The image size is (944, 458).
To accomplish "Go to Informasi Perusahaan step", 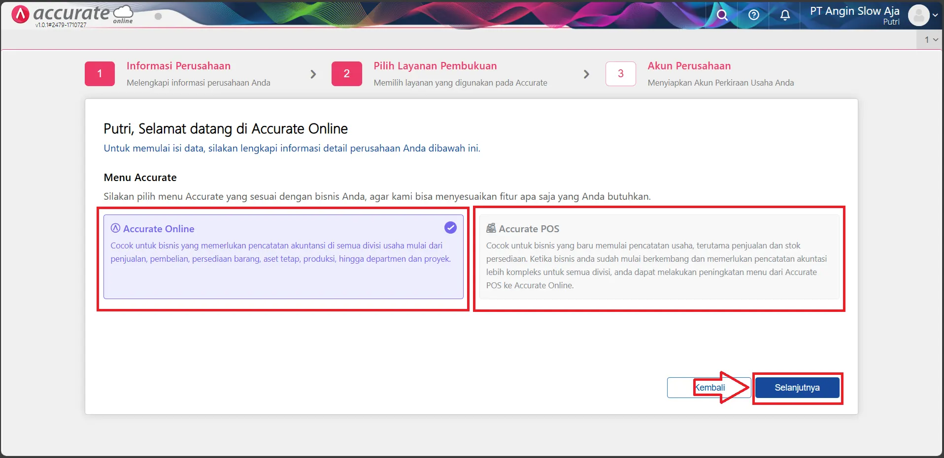I will (178, 66).
